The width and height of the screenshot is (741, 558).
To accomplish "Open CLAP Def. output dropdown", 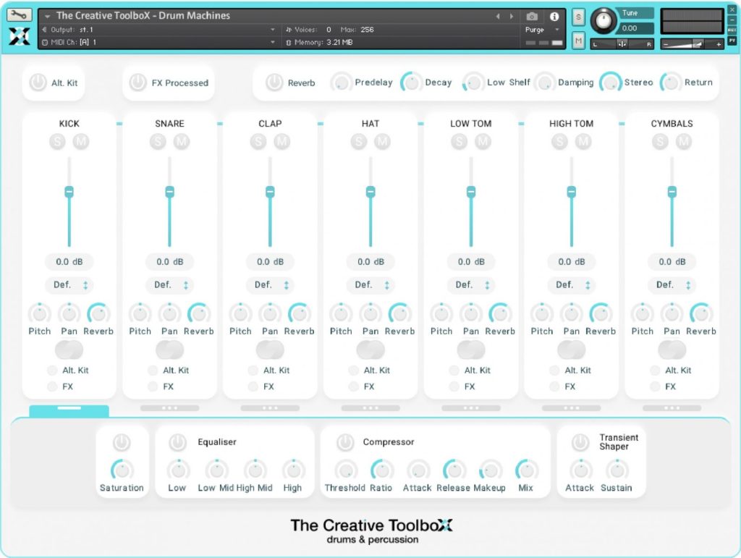I will [x=271, y=285].
